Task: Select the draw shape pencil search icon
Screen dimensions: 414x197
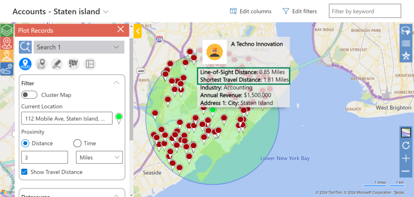Action: tap(57, 64)
